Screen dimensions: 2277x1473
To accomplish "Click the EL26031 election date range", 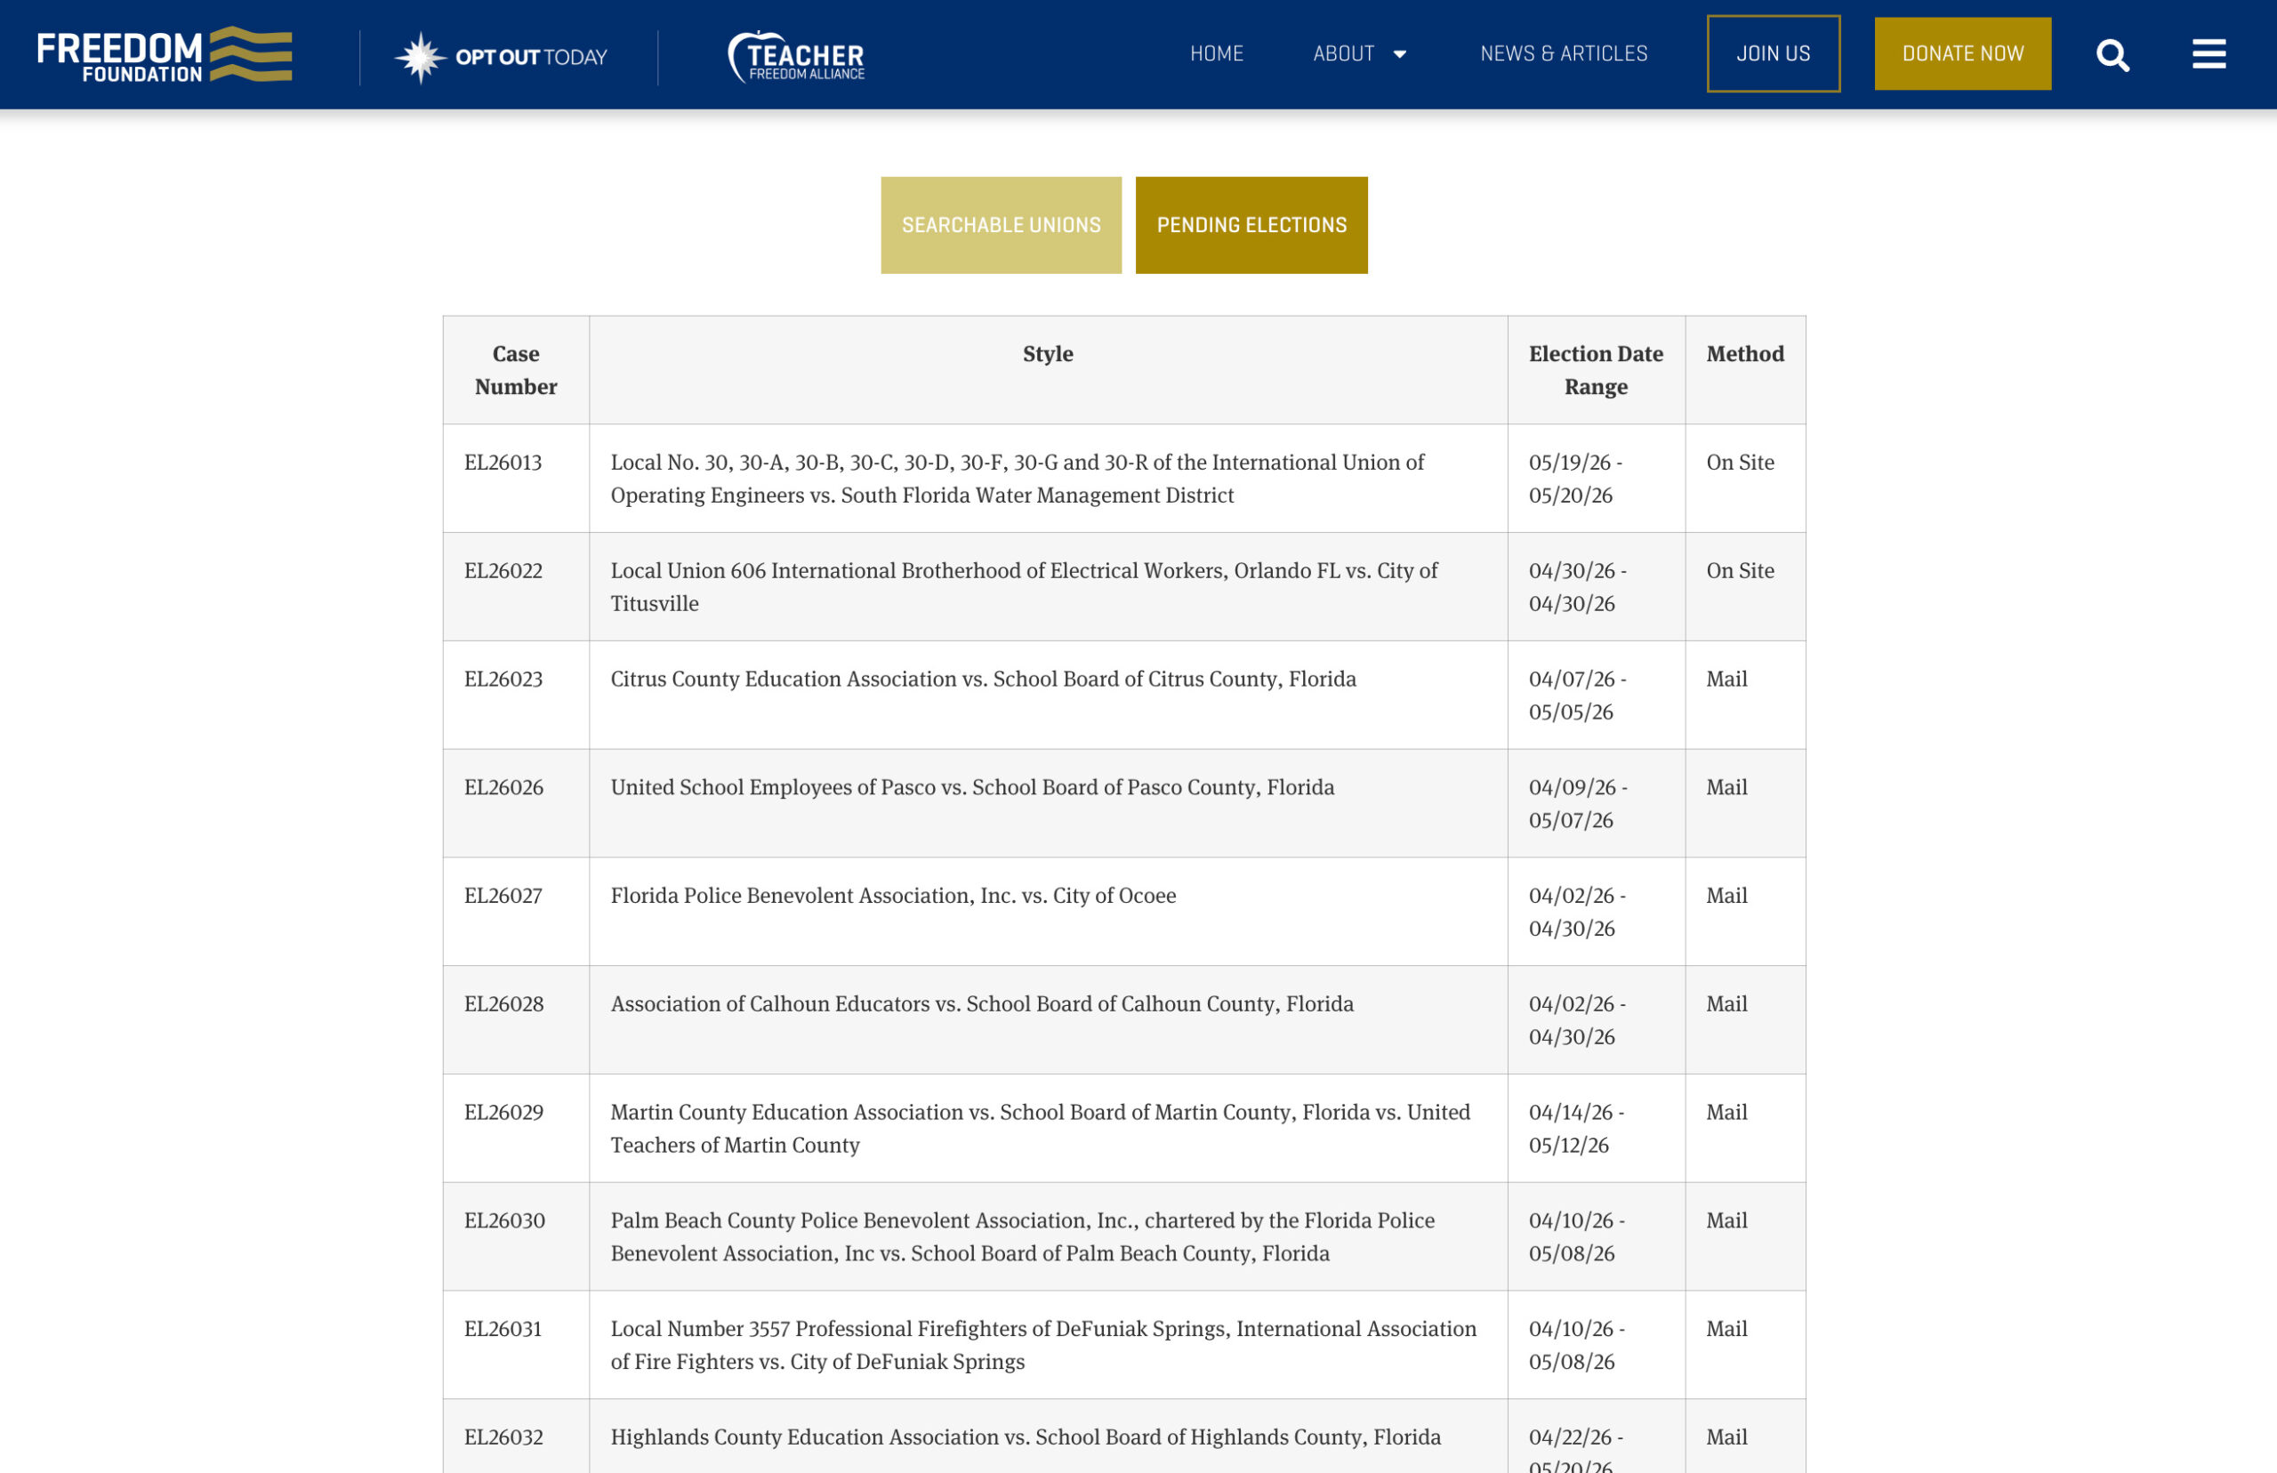I will tap(1577, 1345).
